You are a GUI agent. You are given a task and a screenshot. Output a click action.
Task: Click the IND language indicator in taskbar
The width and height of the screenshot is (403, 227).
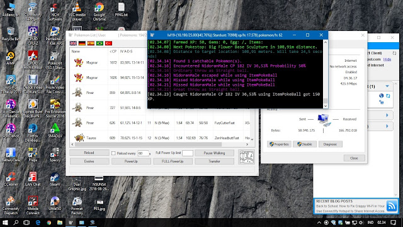370,223
